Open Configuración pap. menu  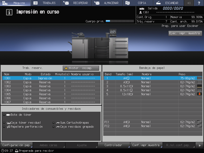(17, 145)
